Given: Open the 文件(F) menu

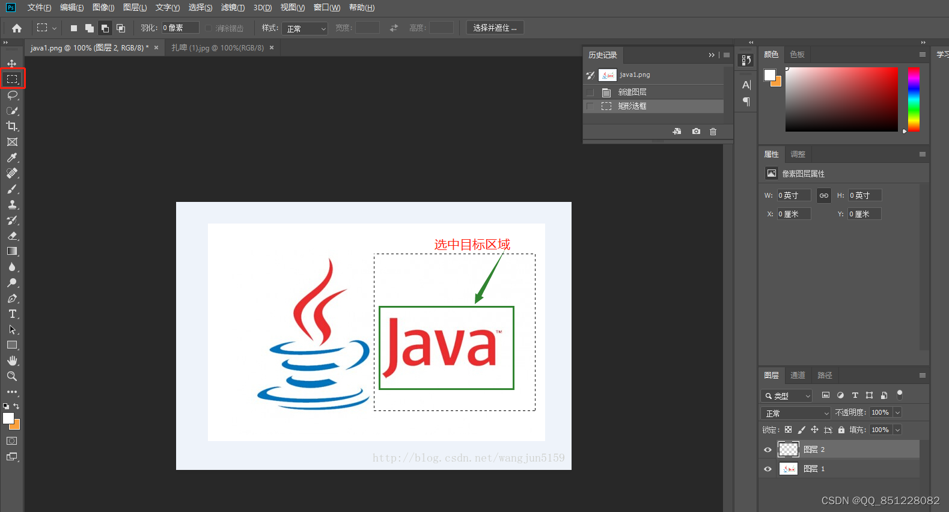Looking at the screenshot, I should [39, 7].
